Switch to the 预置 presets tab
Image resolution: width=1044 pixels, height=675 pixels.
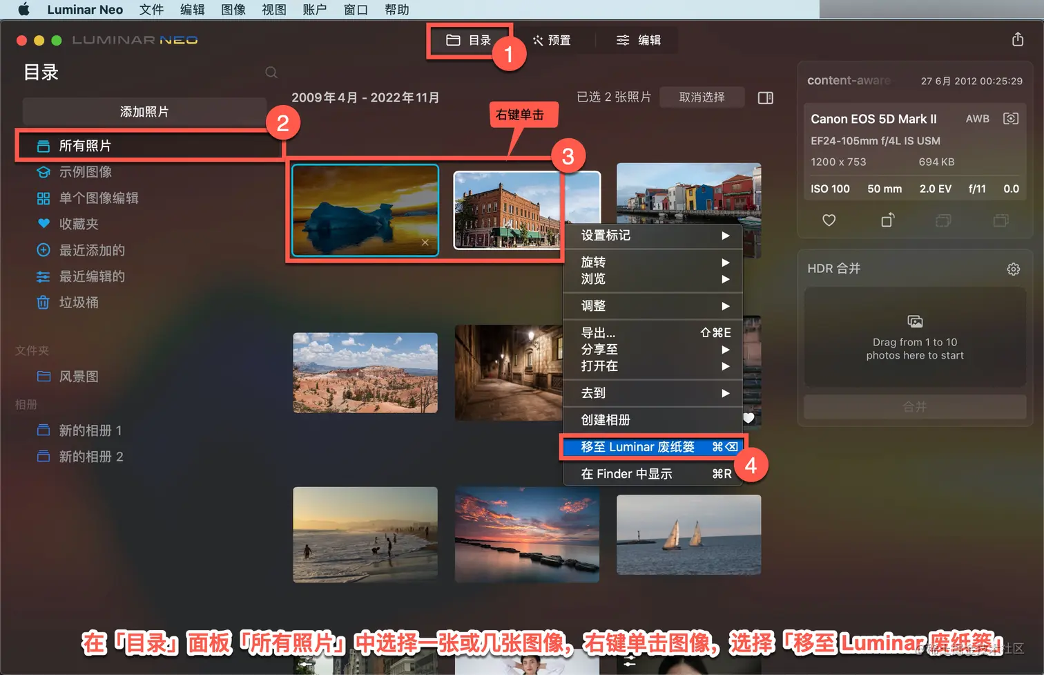click(552, 40)
